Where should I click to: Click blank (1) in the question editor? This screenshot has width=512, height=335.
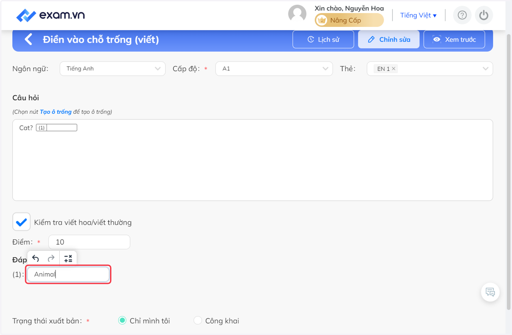(x=57, y=127)
